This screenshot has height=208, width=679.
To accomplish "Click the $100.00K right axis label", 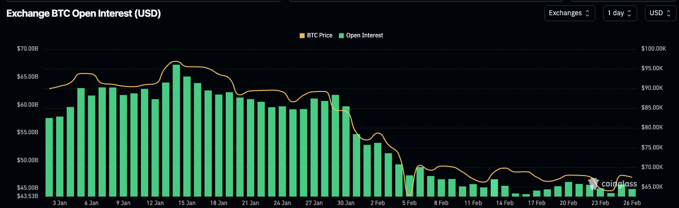I will pyautogui.click(x=654, y=49).
